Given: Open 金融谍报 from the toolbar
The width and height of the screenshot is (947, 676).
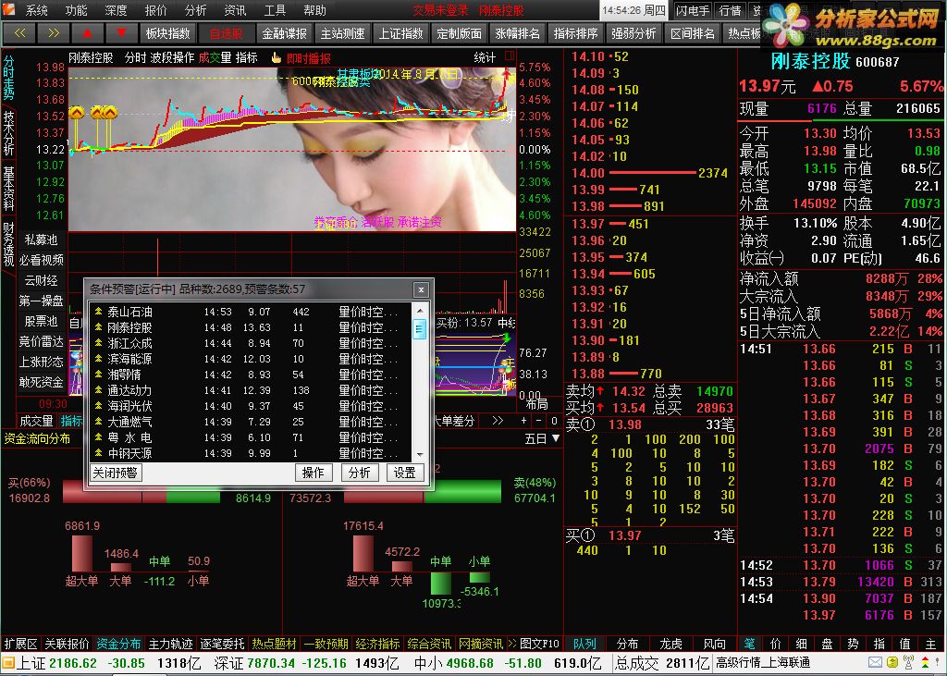Looking at the screenshot, I should coord(285,33).
